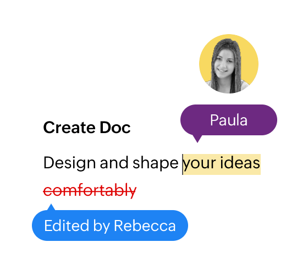The image size is (308, 275).
Task: Click the blue bubble's upward pointer triangle
Action: (x=51, y=207)
